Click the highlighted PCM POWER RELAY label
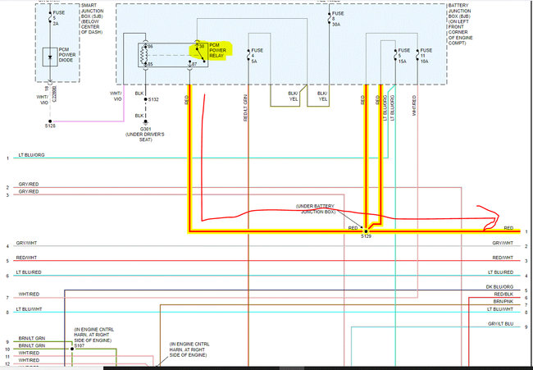This screenshot has width=533, height=370. pyautogui.click(x=217, y=50)
